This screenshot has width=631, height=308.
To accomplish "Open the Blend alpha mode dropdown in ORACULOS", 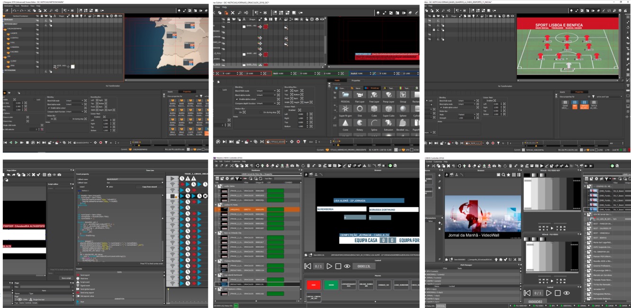I will coord(266,95).
